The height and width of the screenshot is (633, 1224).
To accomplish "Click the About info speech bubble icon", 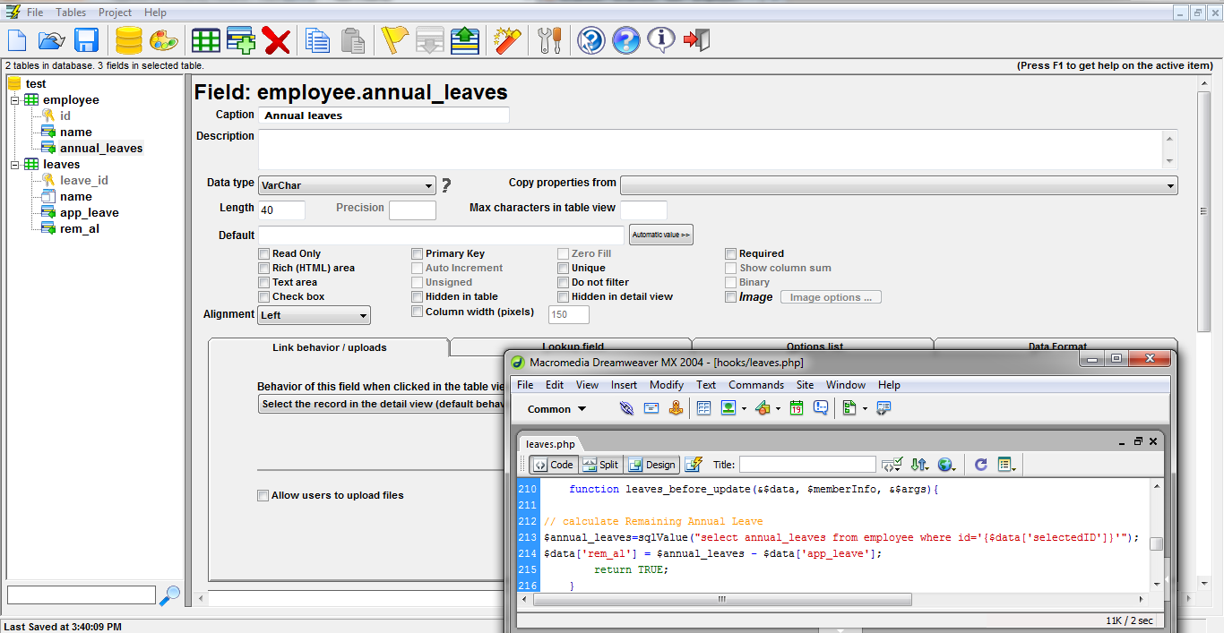I will coord(661,40).
